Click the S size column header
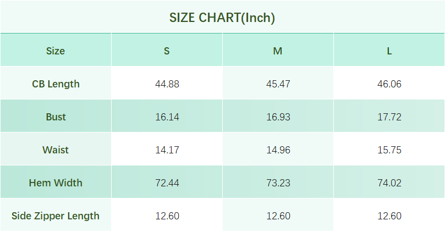445x232 pixels. click(x=167, y=51)
